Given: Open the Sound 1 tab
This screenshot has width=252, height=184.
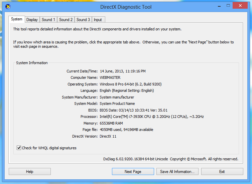Looking at the screenshot, I should tap(48, 20).
